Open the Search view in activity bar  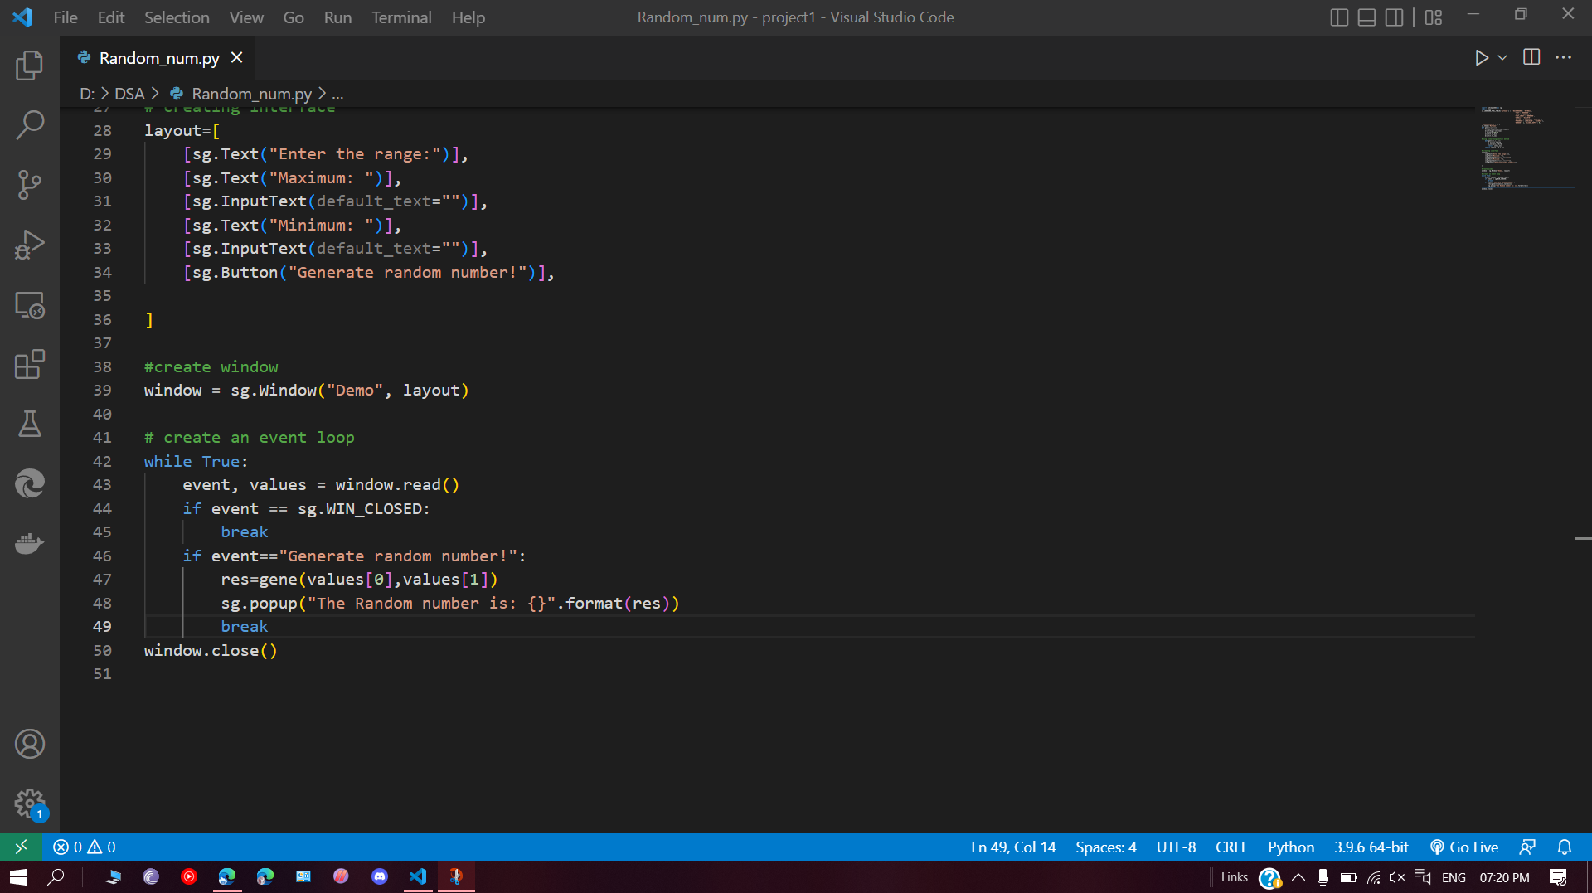point(30,125)
